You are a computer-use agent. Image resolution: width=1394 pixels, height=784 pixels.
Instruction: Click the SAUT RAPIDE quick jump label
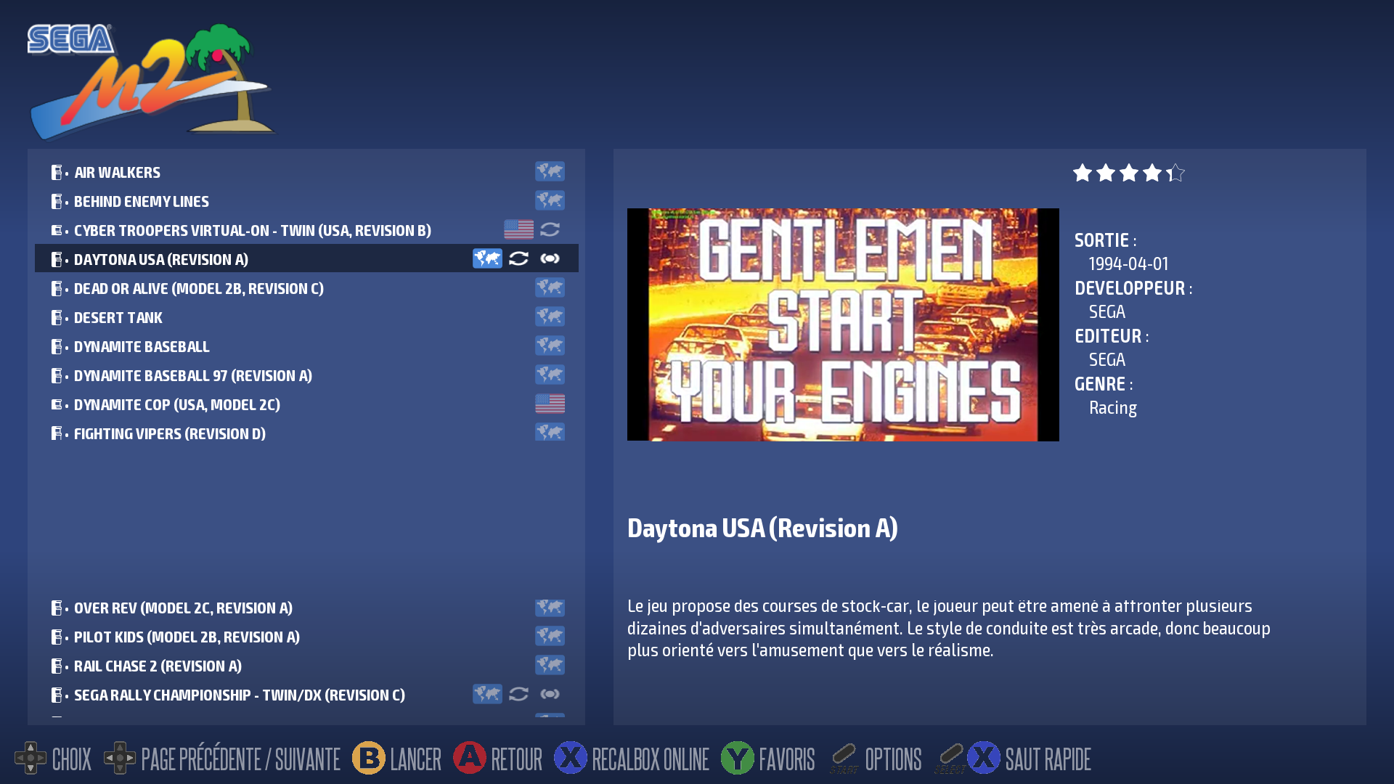pyautogui.click(x=1048, y=759)
